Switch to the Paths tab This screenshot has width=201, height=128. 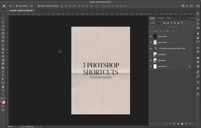tap(169, 18)
